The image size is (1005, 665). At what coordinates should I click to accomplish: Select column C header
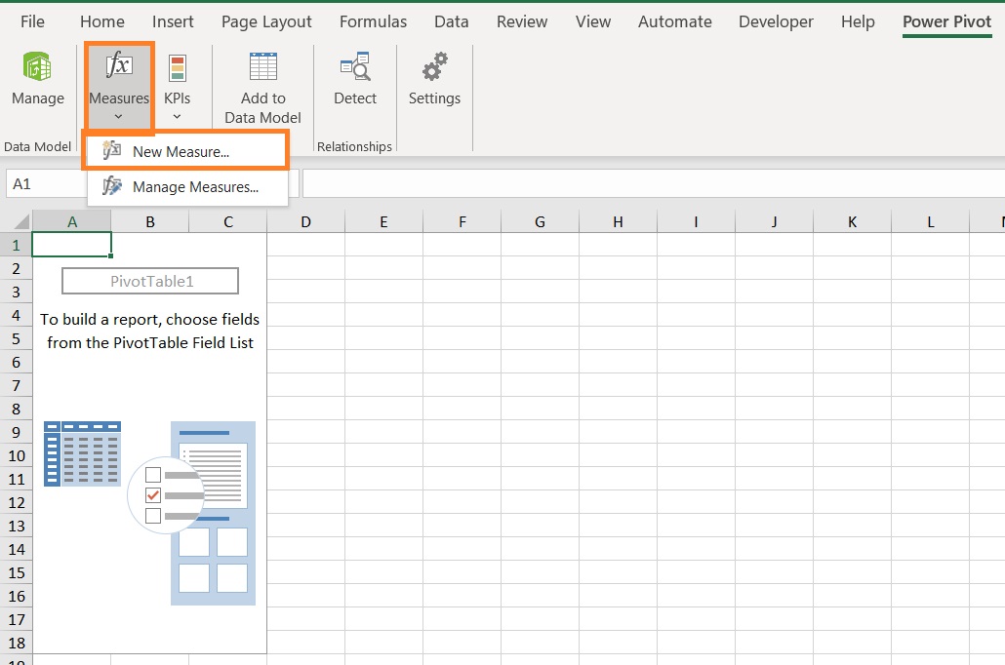pyautogui.click(x=228, y=221)
